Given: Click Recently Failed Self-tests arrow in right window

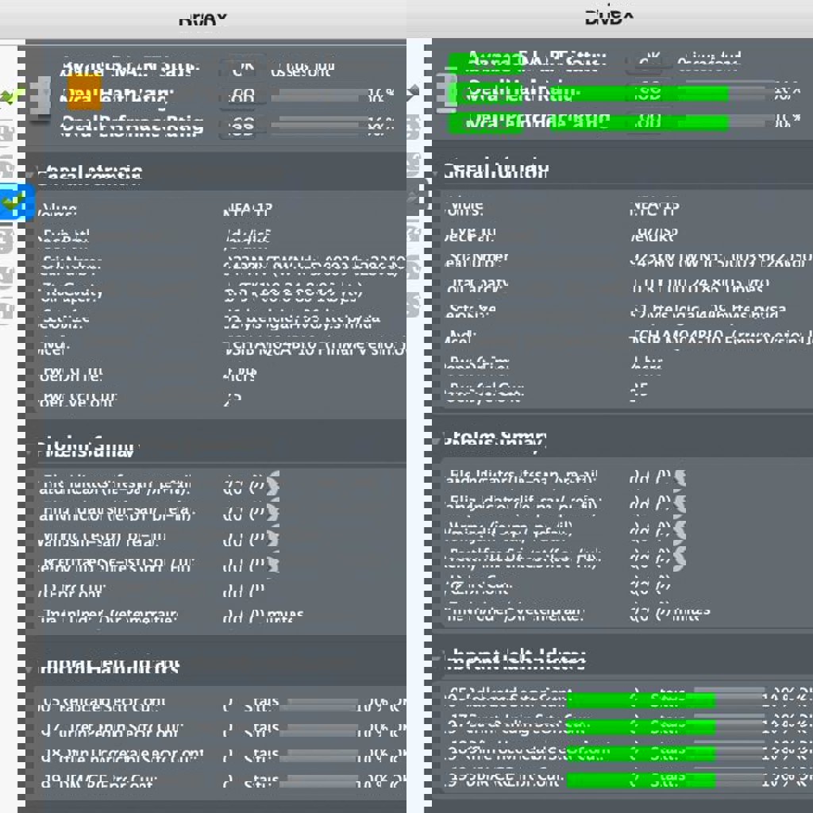Looking at the screenshot, I should pyautogui.click(x=679, y=557).
